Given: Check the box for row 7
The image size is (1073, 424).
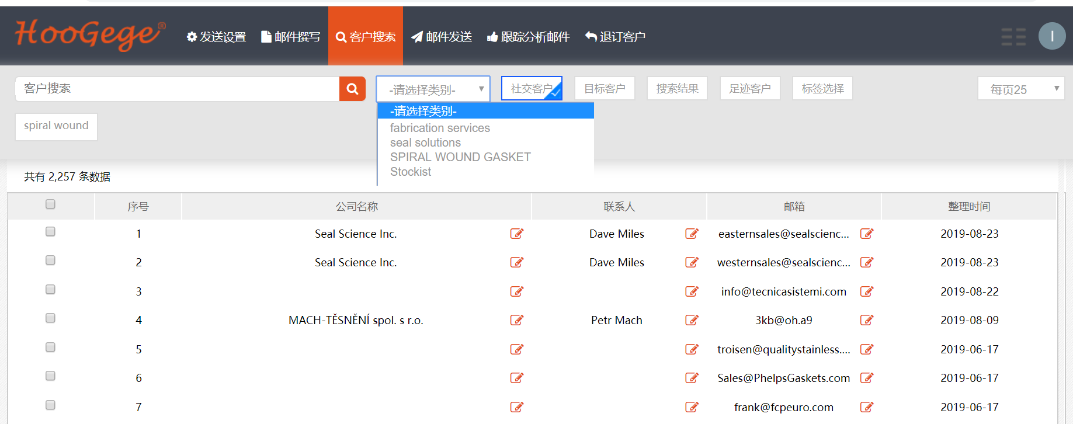Looking at the screenshot, I should [x=50, y=405].
